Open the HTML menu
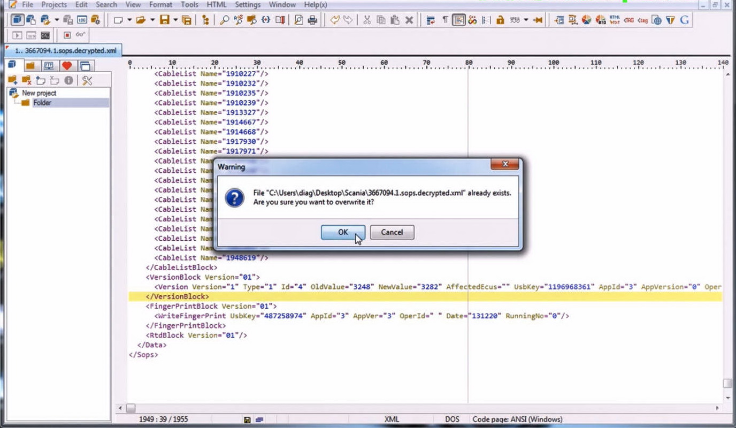The image size is (736, 428). coord(217,4)
